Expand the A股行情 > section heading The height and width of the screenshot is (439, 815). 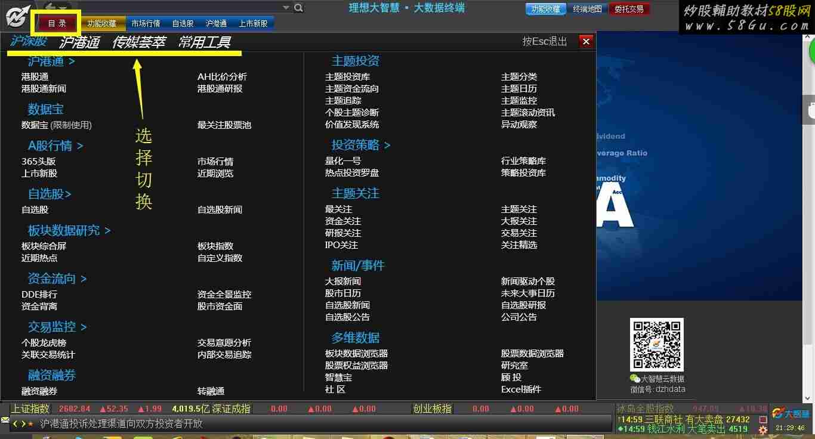click(x=55, y=146)
